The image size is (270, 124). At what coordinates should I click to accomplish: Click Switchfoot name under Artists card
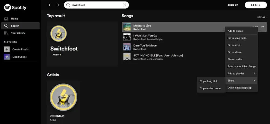coord(57,116)
